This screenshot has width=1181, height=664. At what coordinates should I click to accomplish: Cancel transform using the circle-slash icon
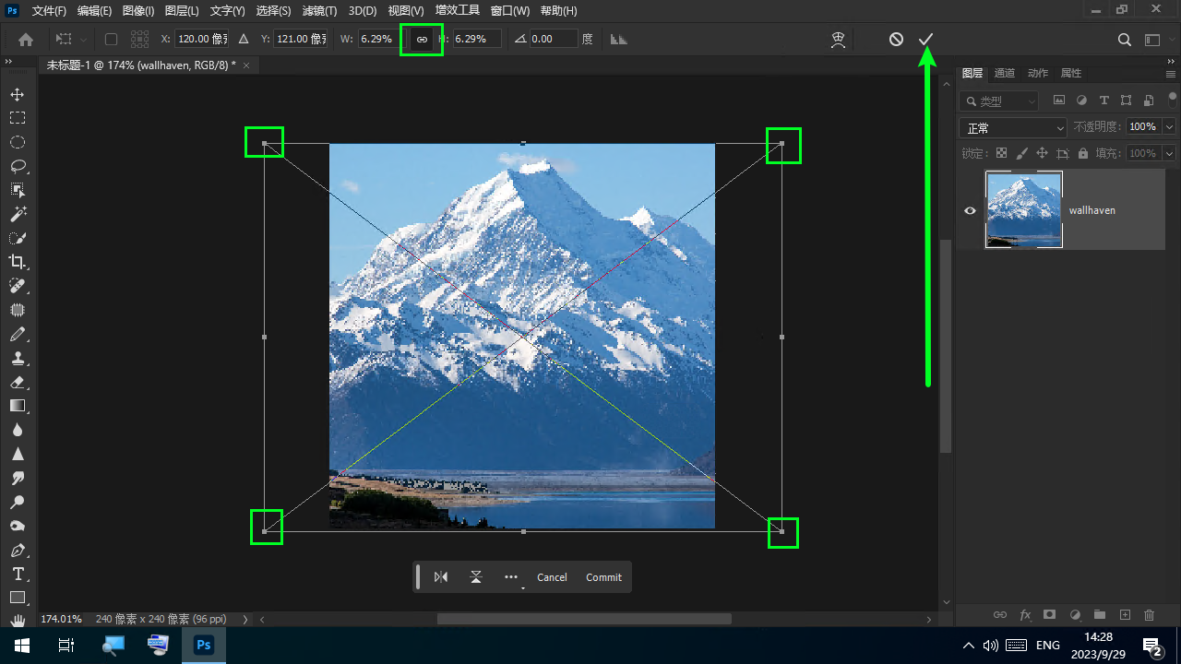pos(896,39)
